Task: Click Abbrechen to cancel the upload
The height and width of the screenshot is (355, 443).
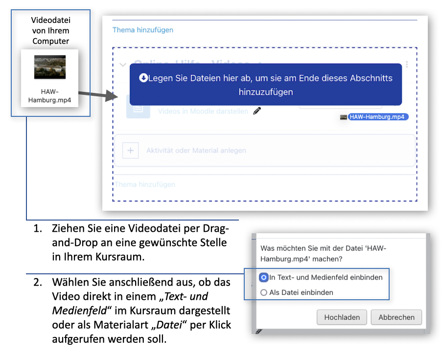Action: coord(396,317)
